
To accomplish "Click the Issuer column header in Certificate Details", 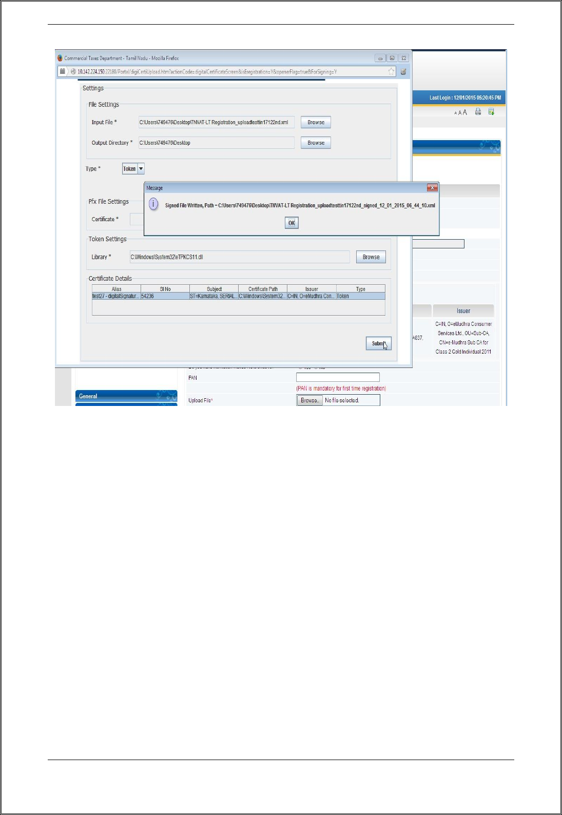I will point(312,289).
